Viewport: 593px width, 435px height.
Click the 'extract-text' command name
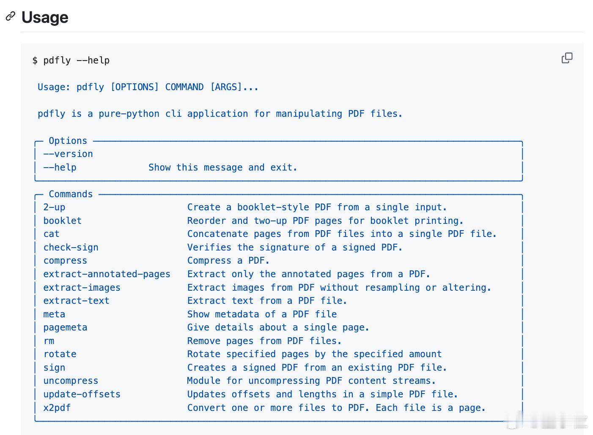click(x=76, y=301)
